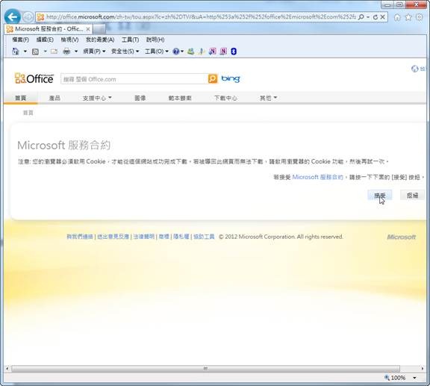
Task: Open the 與我們連絡 footer link
Action: [80, 237]
